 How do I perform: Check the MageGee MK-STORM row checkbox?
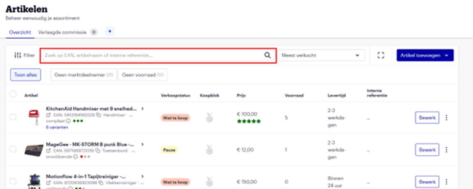13,150
